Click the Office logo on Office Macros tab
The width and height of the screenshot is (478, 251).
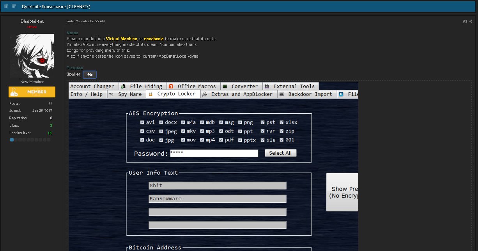pos(171,86)
